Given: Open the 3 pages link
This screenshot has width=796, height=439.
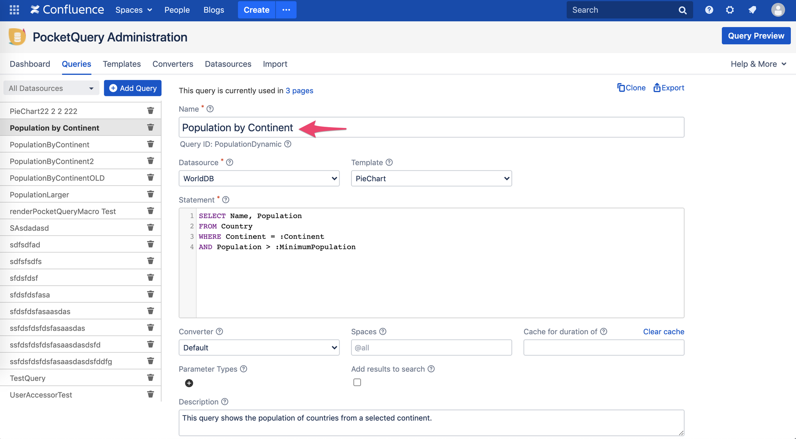Looking at the screenshot, I should pyautogui.click(x=299, y=91).
